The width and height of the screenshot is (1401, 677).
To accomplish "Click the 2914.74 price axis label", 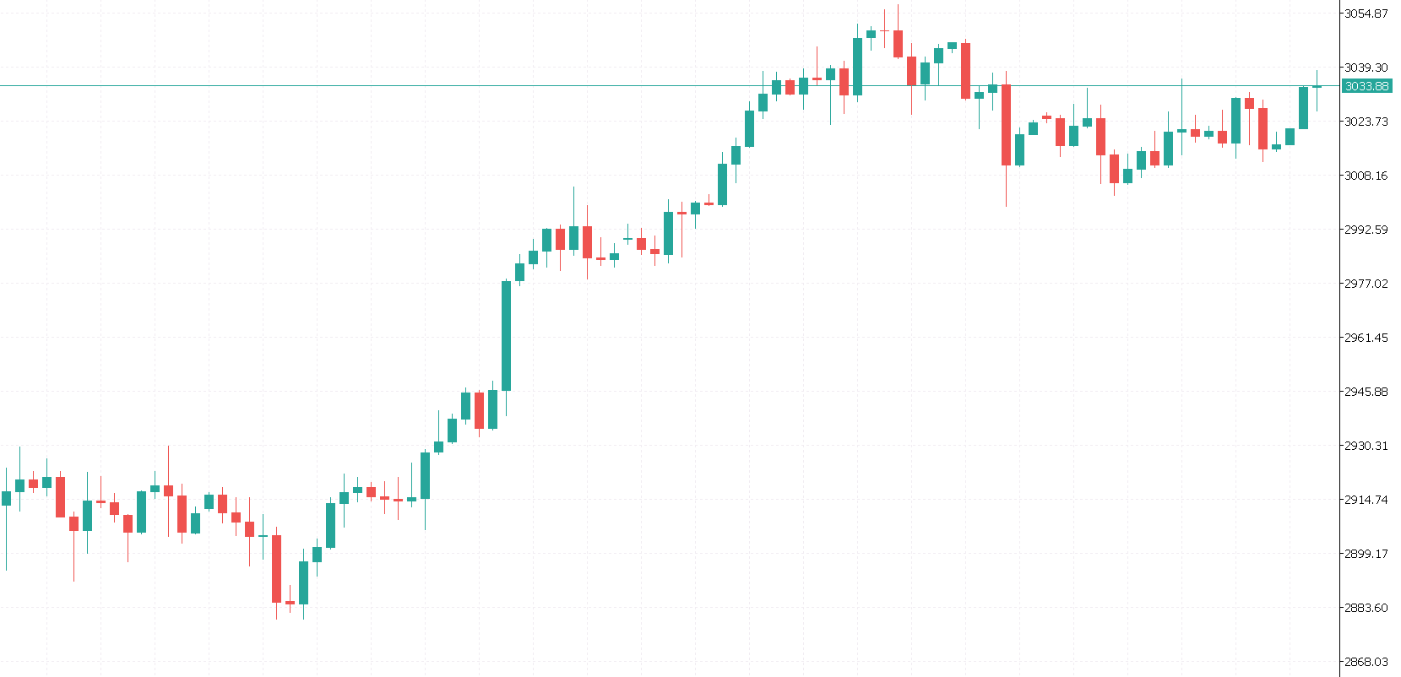I will (x=1366, y=500).
